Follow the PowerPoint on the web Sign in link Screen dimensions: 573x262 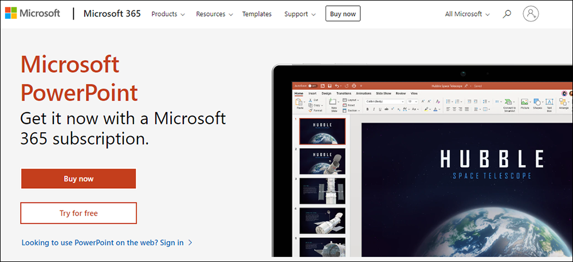coord(107,243)
